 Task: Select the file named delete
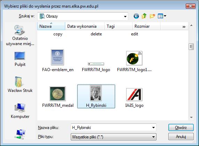(x=96, y=34)
